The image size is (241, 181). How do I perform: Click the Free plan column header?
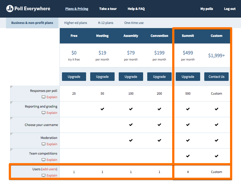(74, 36)
